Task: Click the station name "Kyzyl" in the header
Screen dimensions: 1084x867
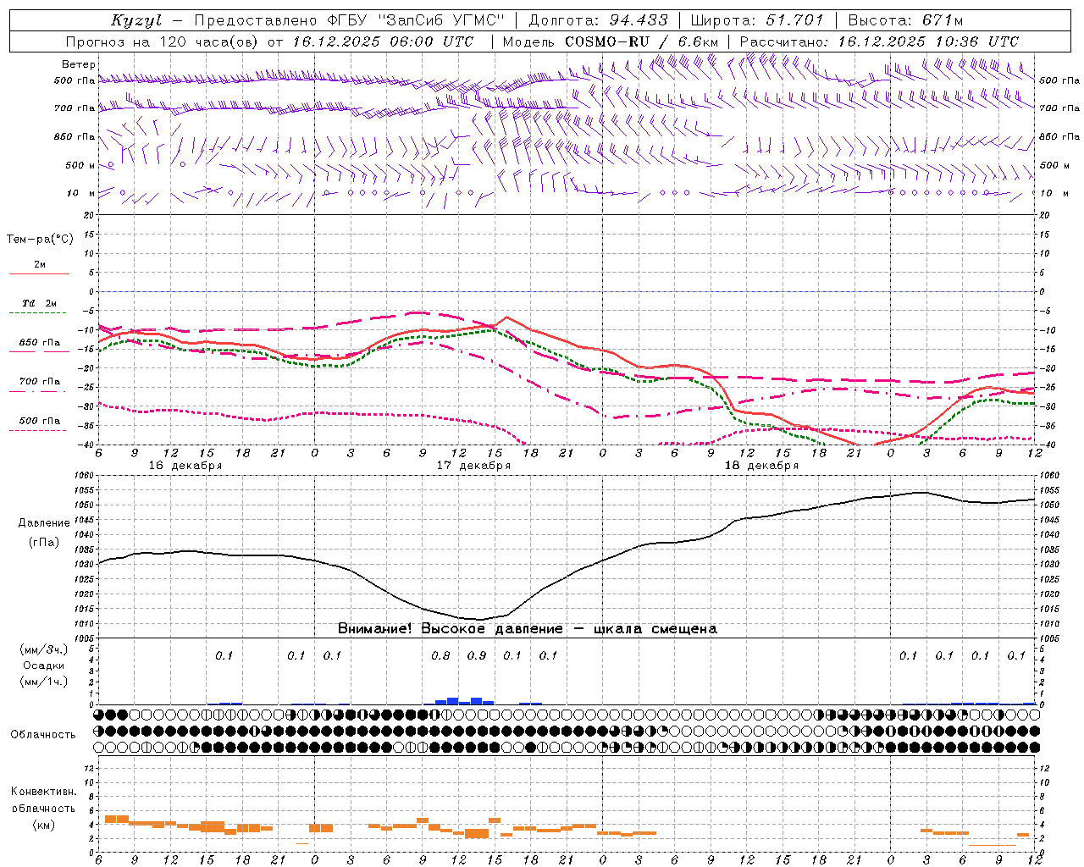Action: coord(136,20)
